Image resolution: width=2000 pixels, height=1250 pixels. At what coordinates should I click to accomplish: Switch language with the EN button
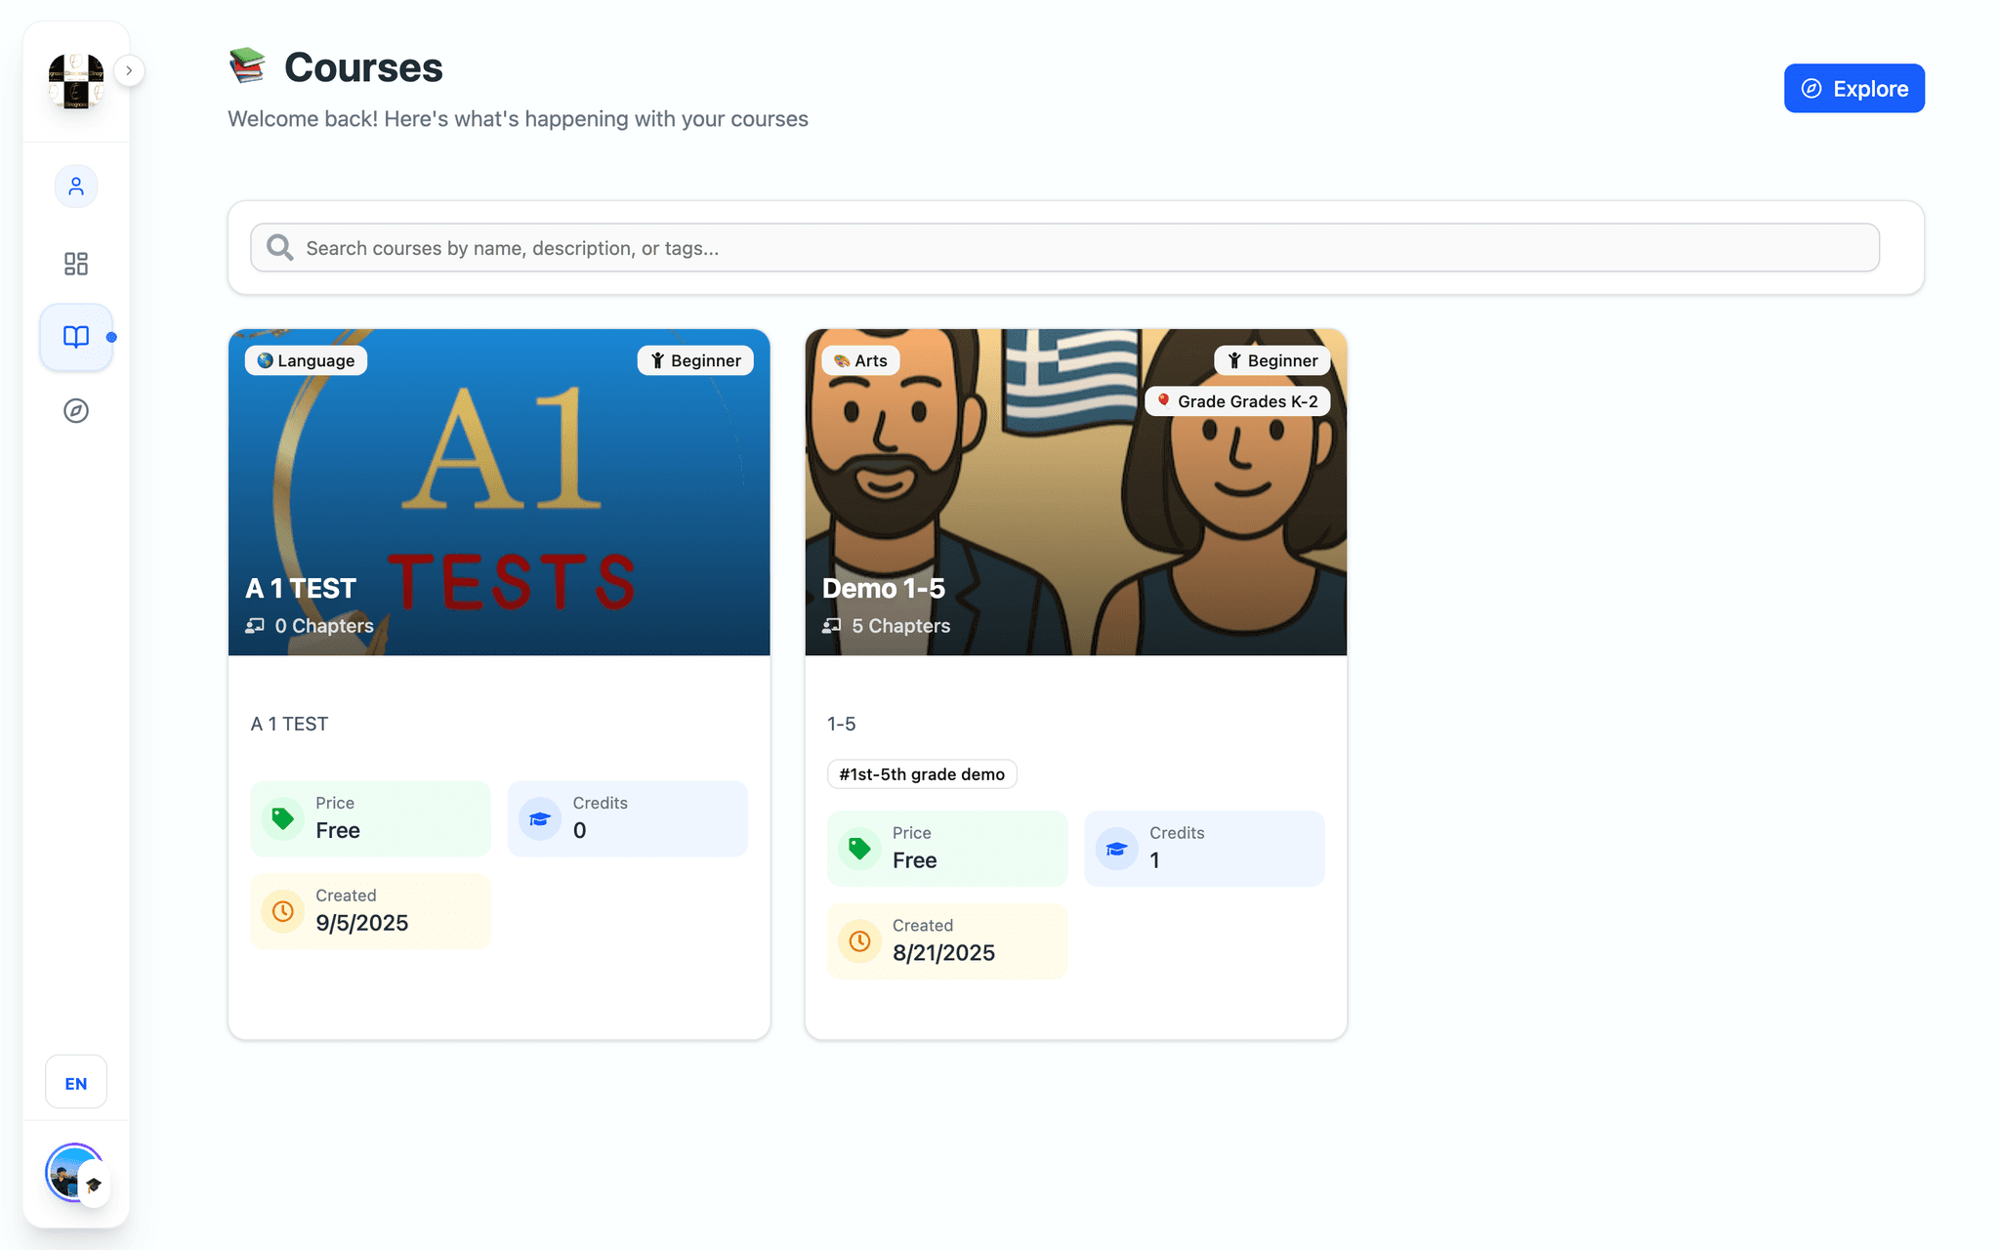pos(76,1083)
